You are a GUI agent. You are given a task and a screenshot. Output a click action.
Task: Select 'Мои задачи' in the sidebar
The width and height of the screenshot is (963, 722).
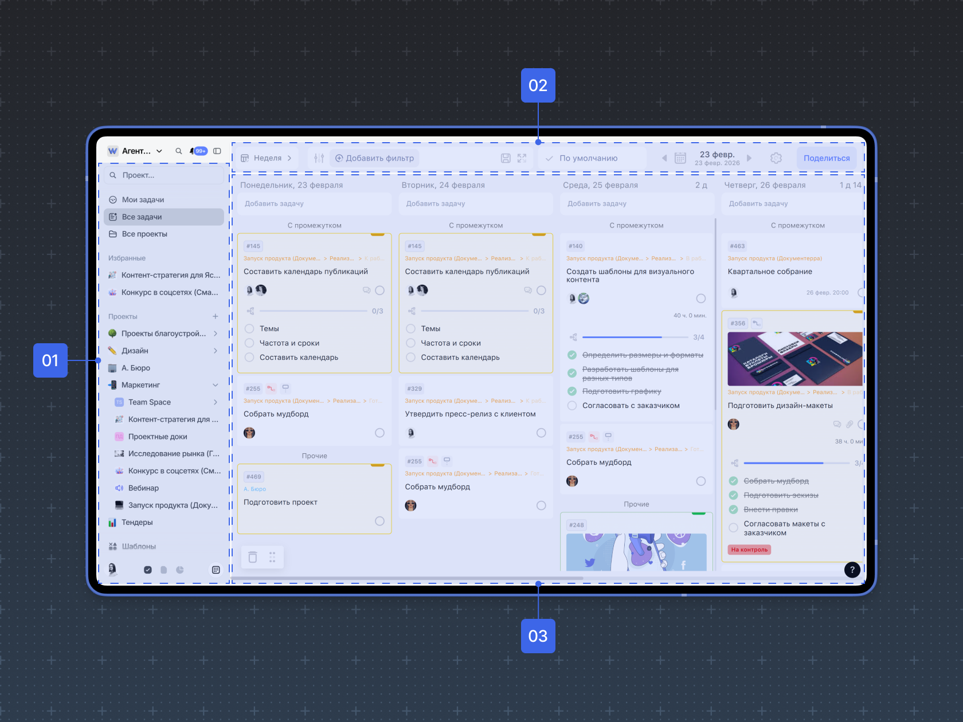click(x=143, y=200)
